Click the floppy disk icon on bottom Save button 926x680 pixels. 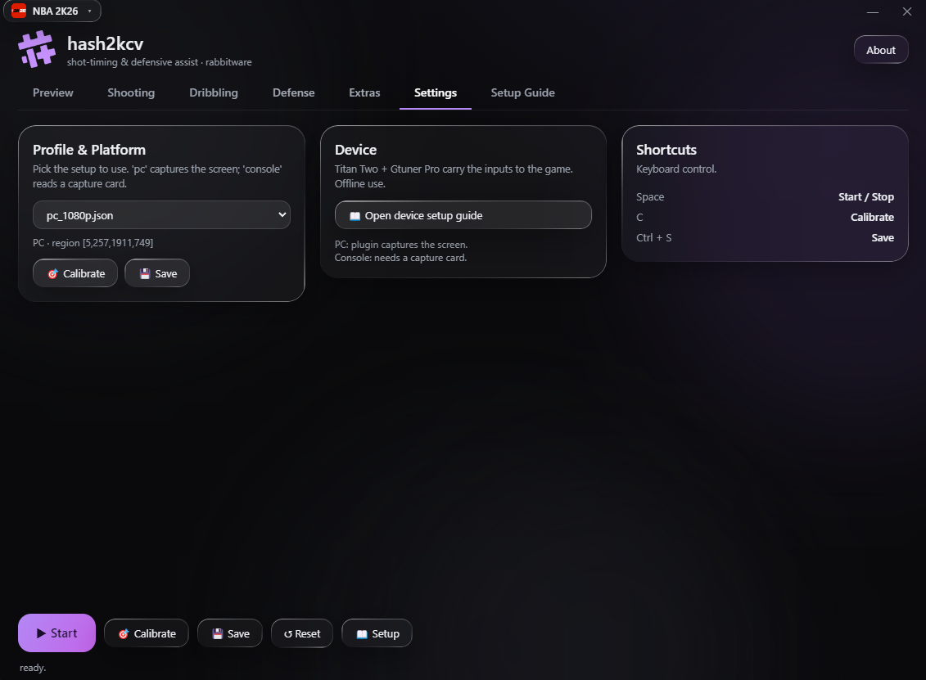(217, 634)
